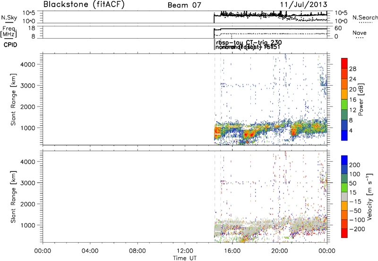
Task: Click the "24" Power scale value
Action: point(352,79)
